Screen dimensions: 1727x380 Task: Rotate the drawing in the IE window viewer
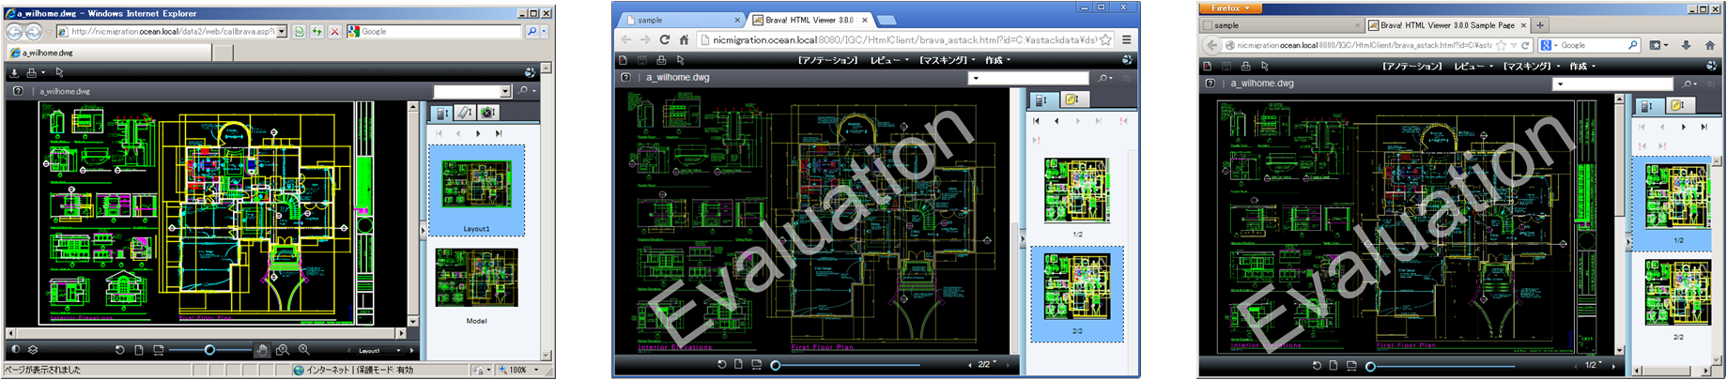(x=120, y=350)
